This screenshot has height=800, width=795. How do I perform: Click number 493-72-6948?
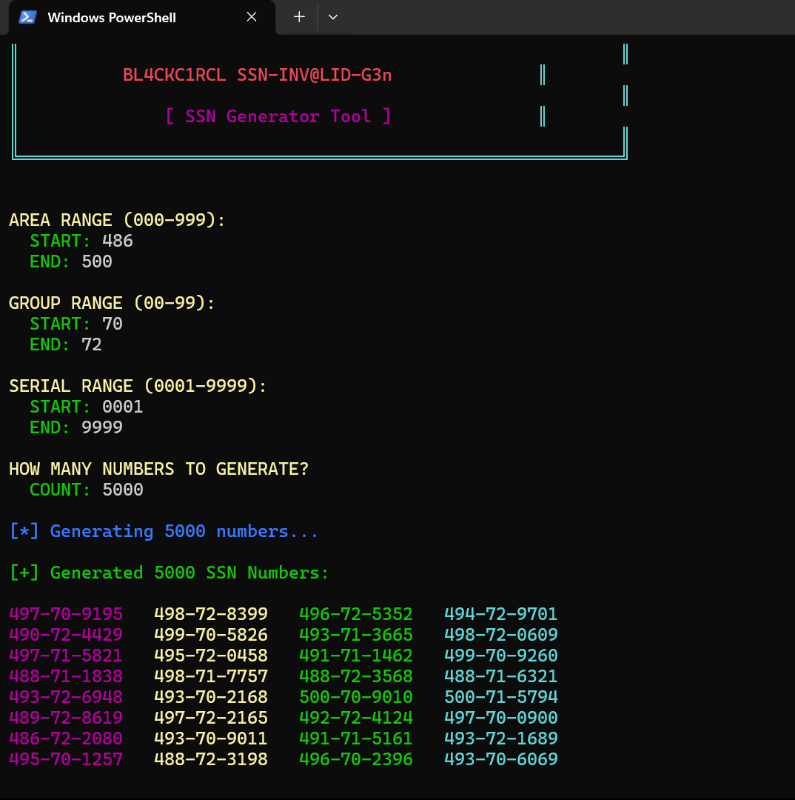pyautogui.click(x=66, y=697)
